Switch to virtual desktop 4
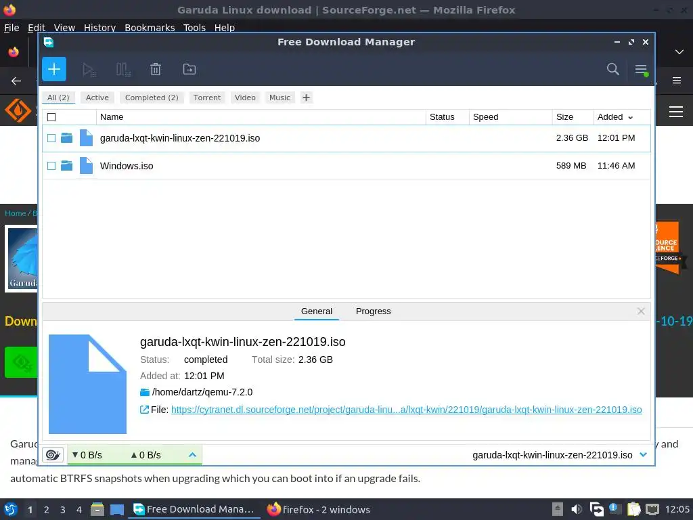 point(79,510)
